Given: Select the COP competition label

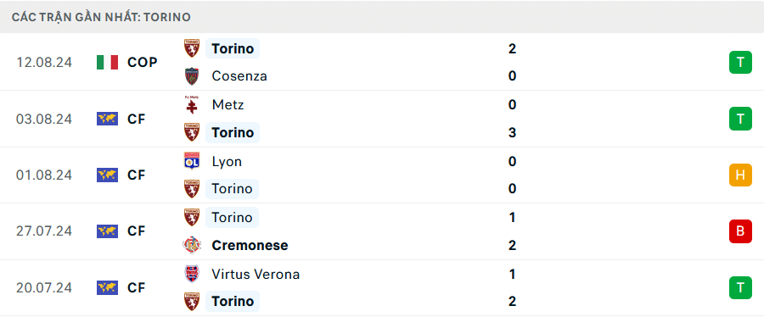Looking at the screenshot, I should [143, 62].
